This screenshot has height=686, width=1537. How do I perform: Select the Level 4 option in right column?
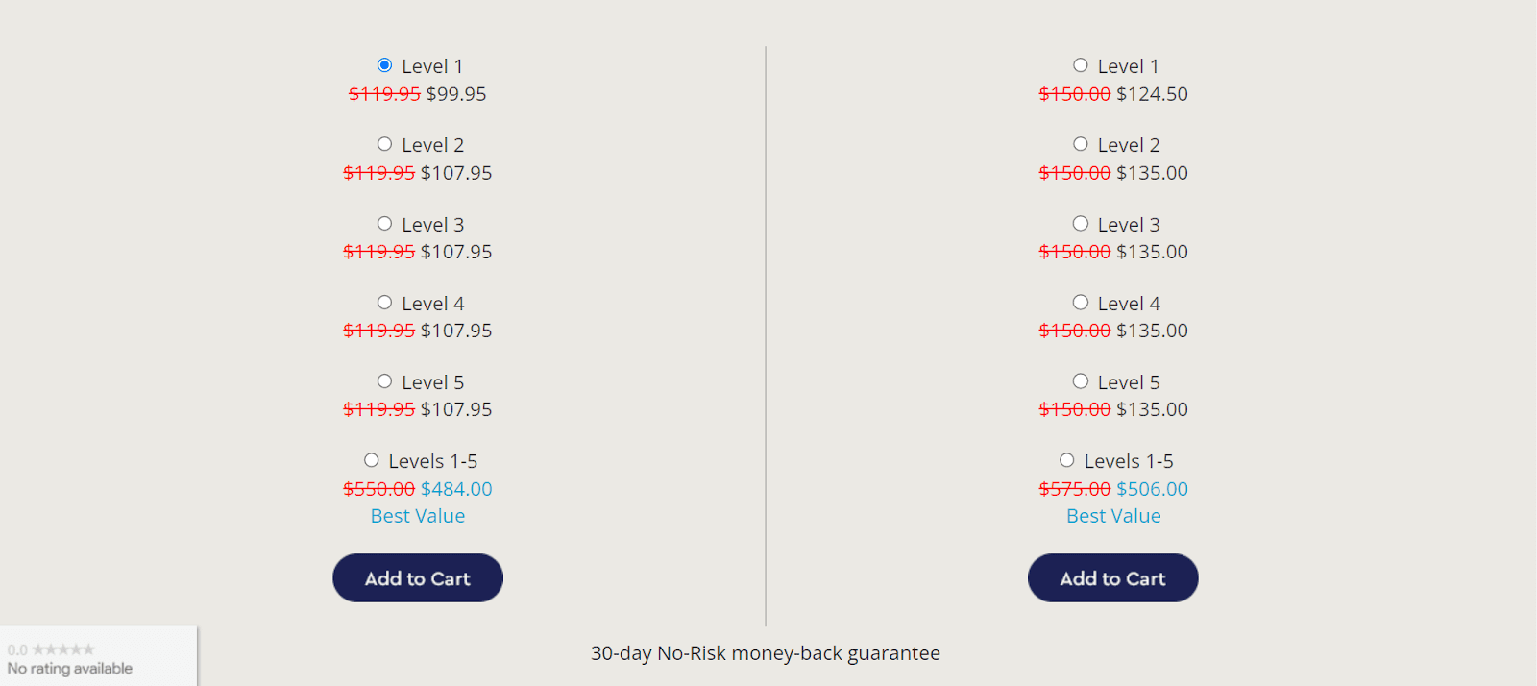[1080, 301]
